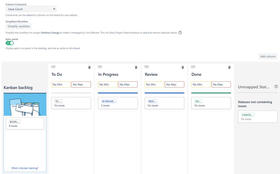Toggle the Epics panel switch
The image size is (280, 174).
pyautogui.click(x=10, y=43)
